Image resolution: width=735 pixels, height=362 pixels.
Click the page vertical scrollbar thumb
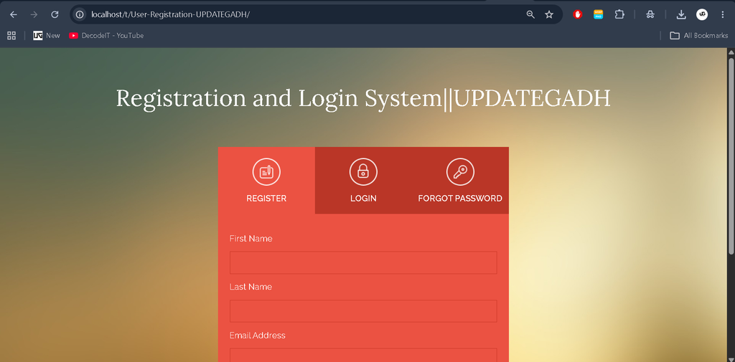click(731, 156)
